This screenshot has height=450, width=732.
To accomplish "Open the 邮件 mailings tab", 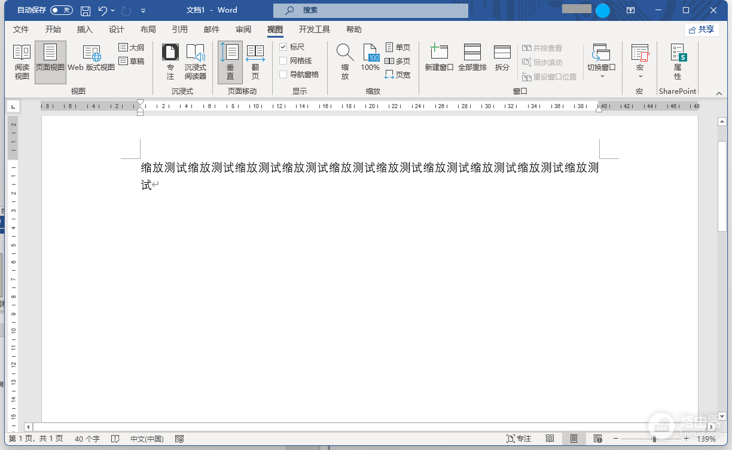I will click(212, 29).
